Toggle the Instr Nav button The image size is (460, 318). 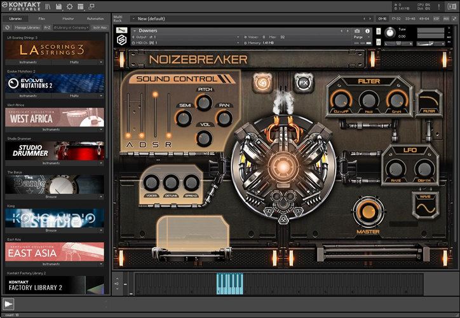pos(100,28)
